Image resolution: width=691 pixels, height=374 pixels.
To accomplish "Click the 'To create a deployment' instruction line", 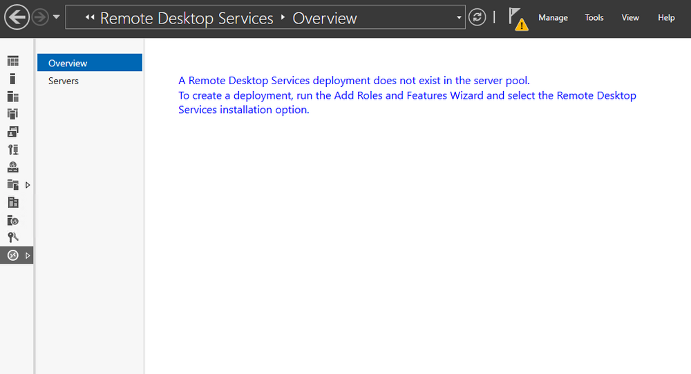I will coord(407,95).
